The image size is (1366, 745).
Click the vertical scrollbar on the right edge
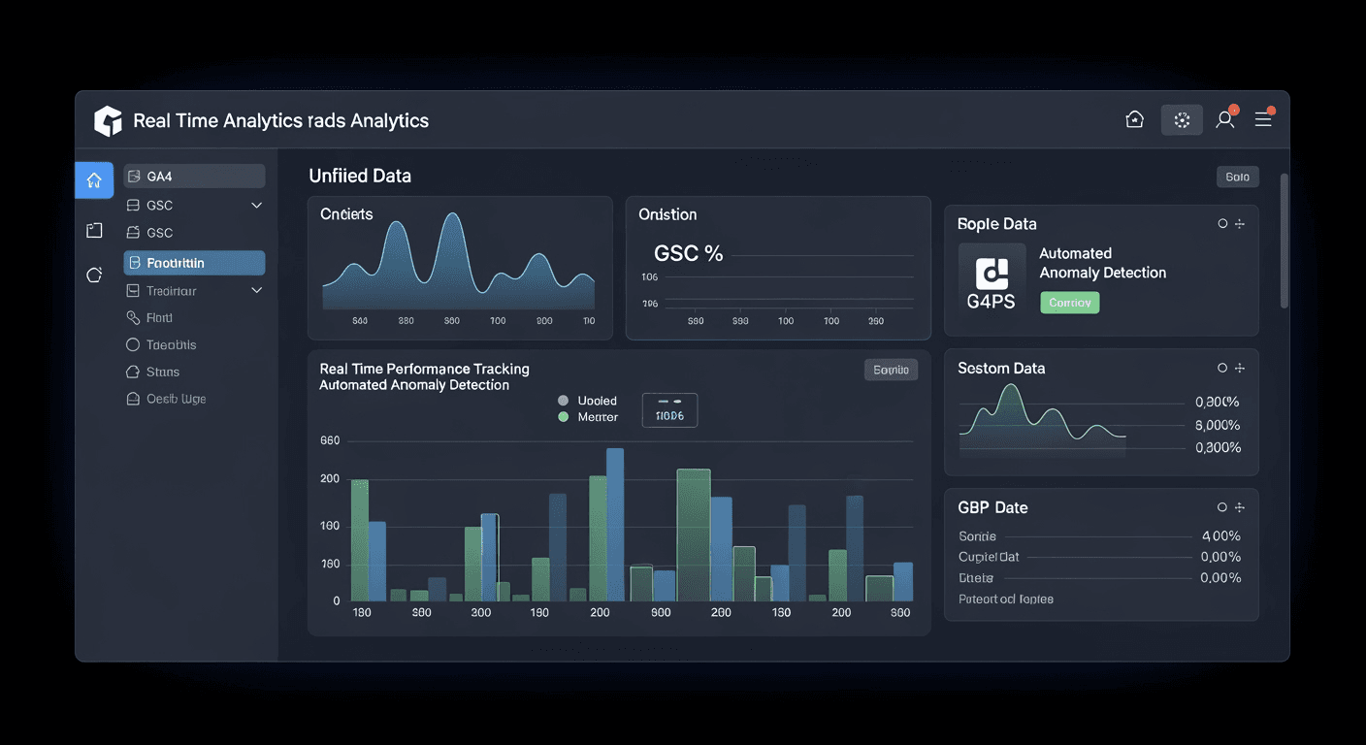point(1285,243)
